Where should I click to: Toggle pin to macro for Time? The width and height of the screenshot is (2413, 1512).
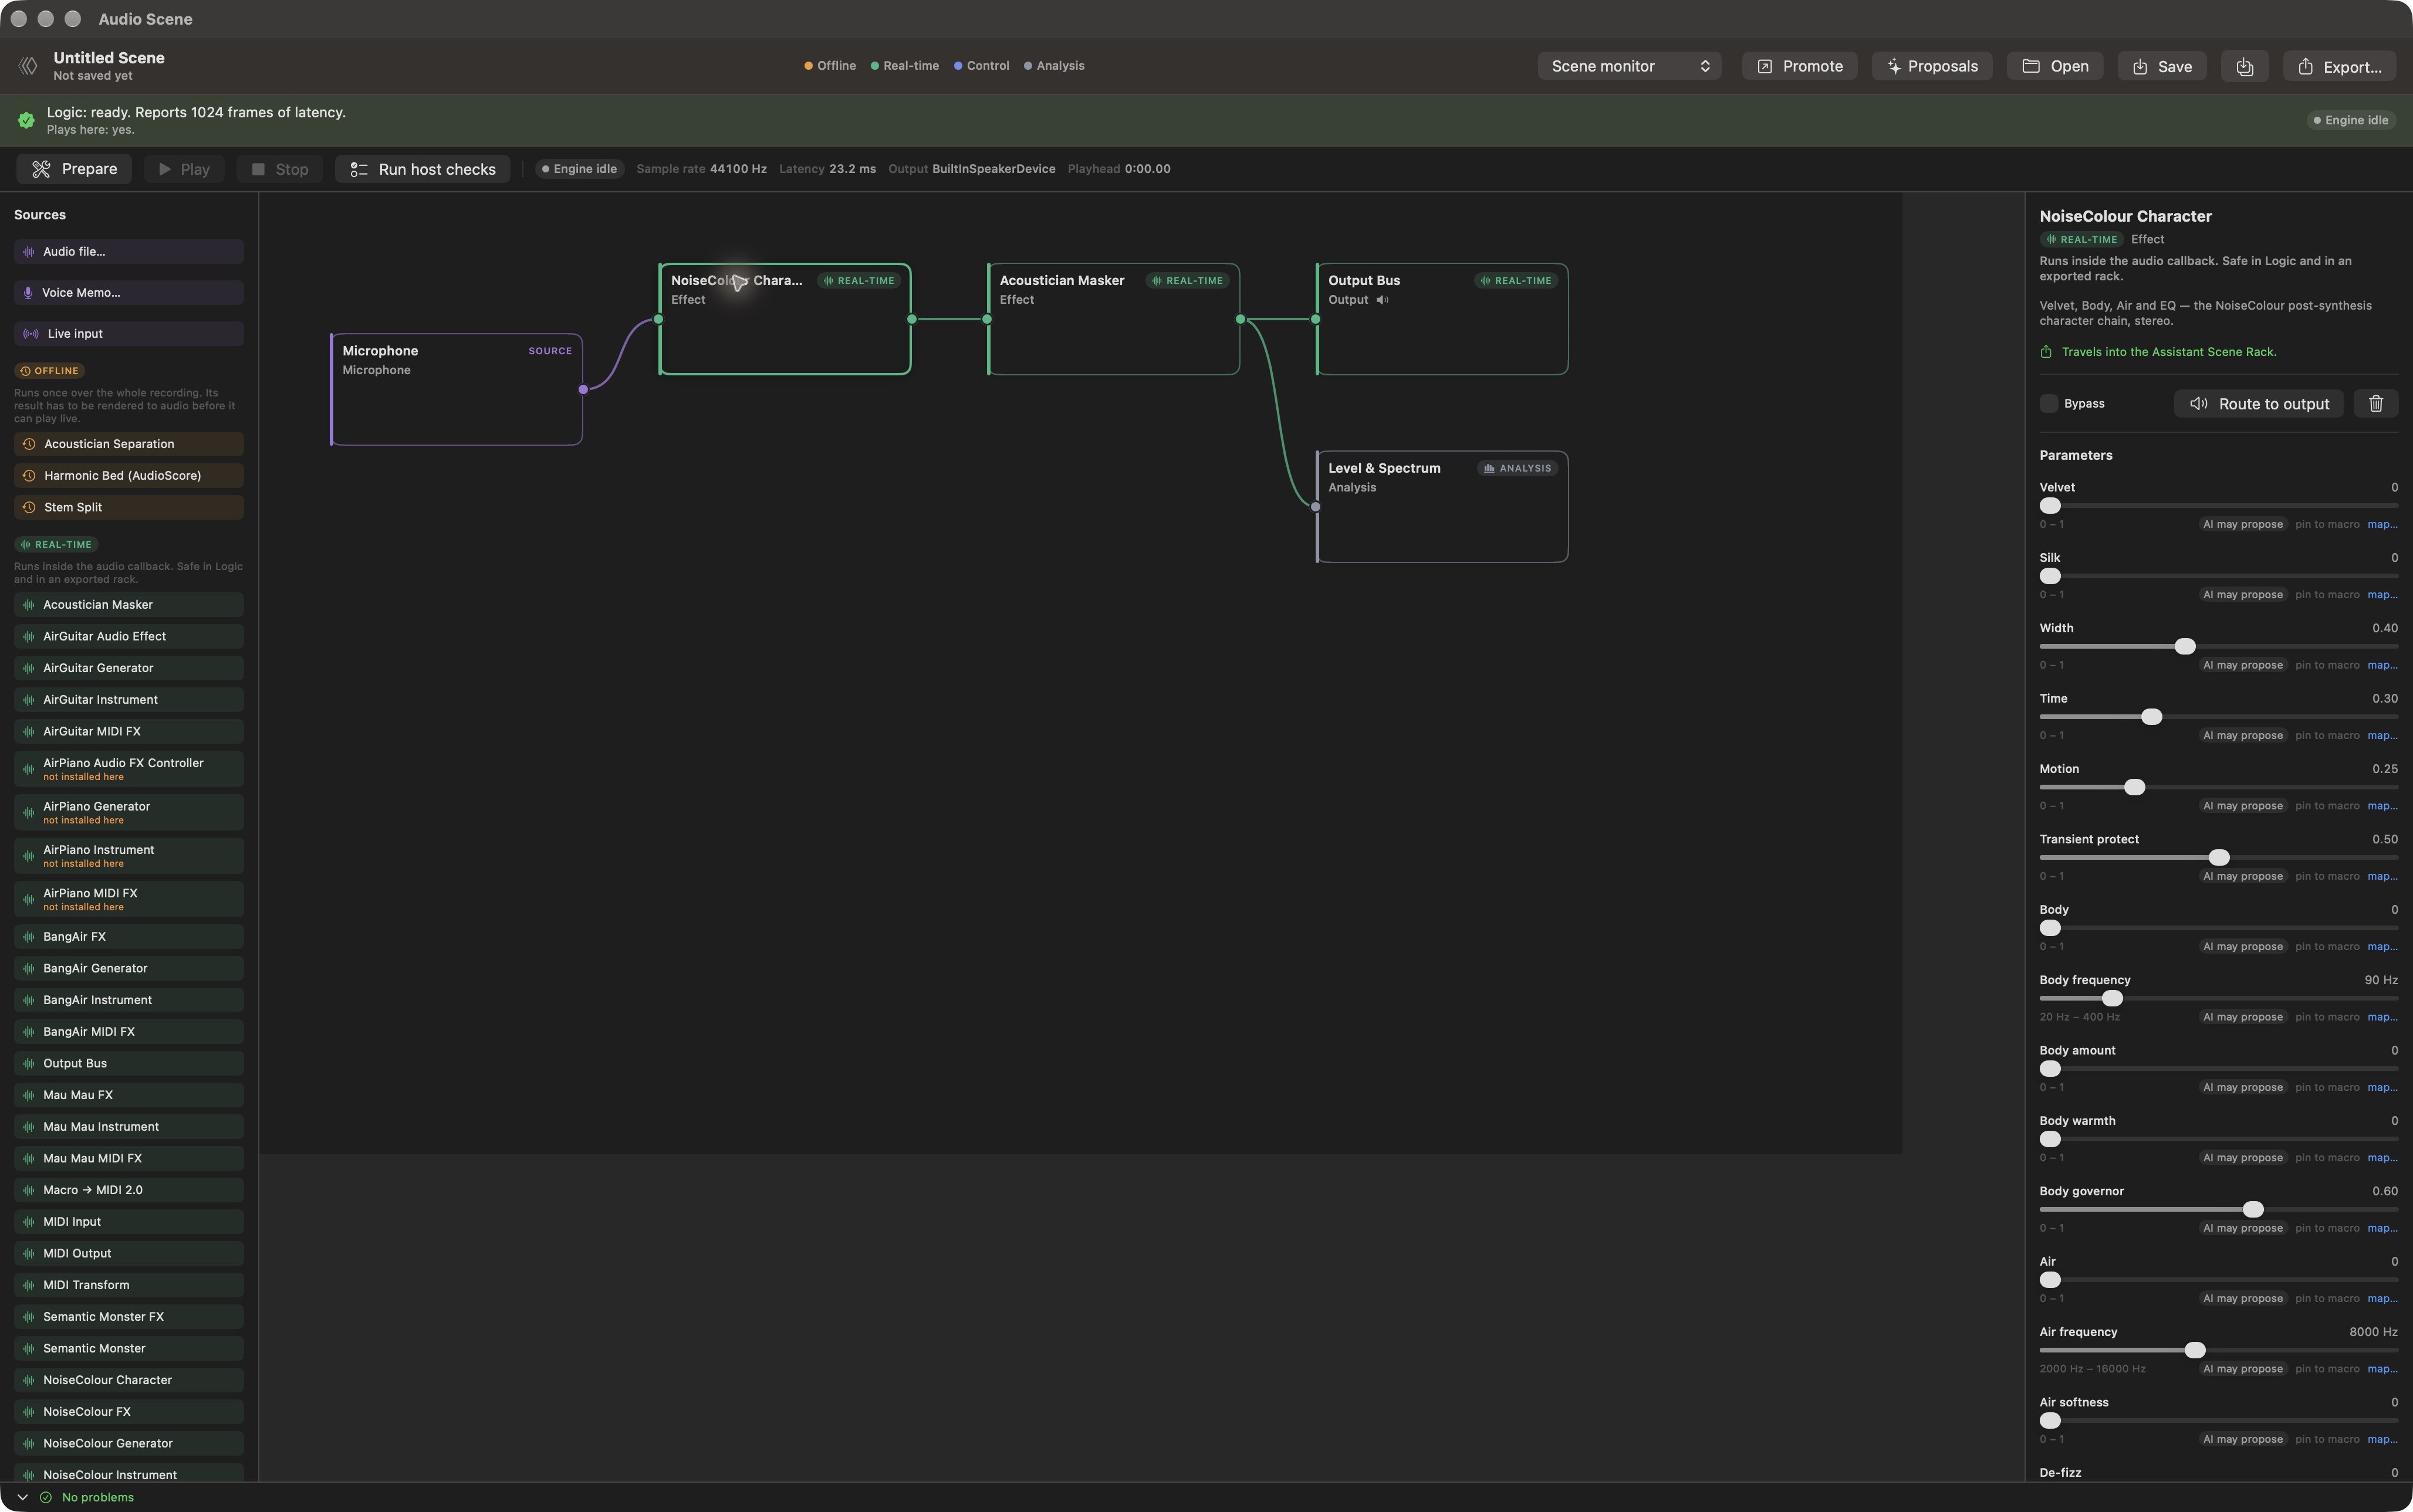pos(2327,736)
